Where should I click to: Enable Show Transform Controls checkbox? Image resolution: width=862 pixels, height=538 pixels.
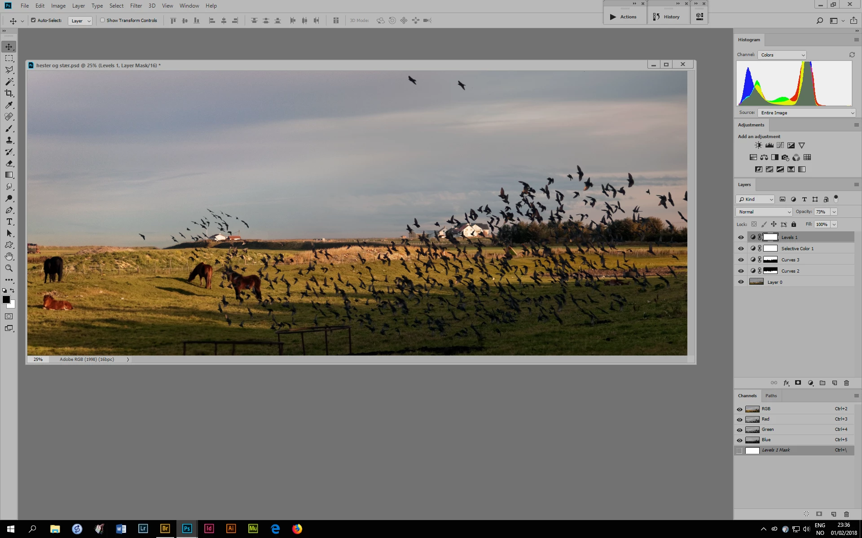tap(102, 20)
